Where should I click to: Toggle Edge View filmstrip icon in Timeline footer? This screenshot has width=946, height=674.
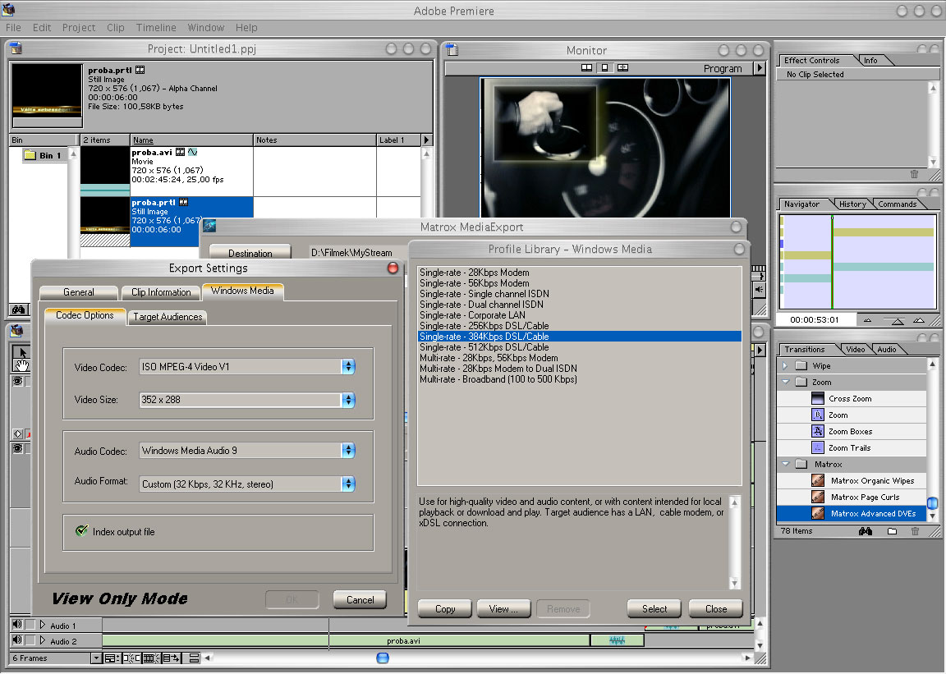point(151,658)
